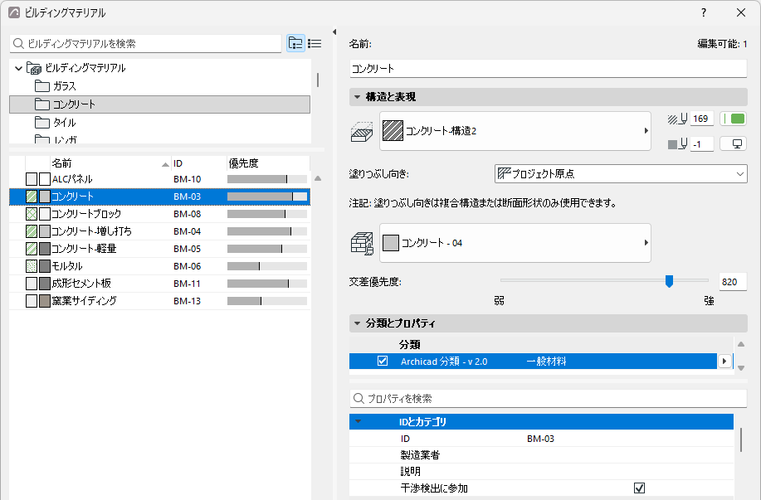Toggle the Archicad 分類 checkbox
The image size is (761, 500).
pos(383,362)
